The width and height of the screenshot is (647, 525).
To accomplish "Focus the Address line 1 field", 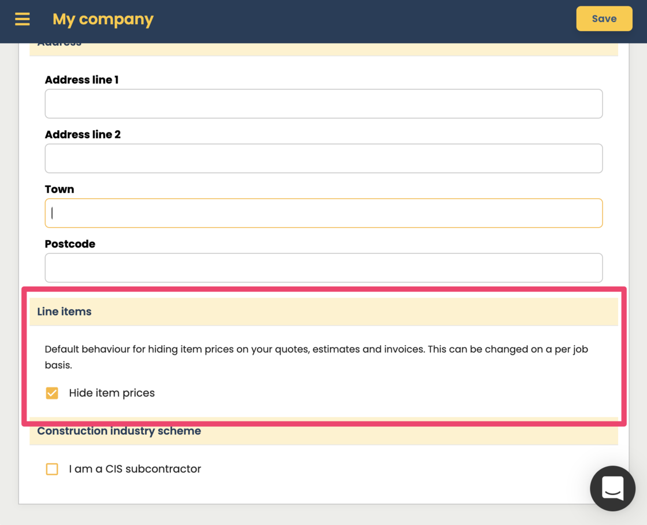I will coord(323,103).
